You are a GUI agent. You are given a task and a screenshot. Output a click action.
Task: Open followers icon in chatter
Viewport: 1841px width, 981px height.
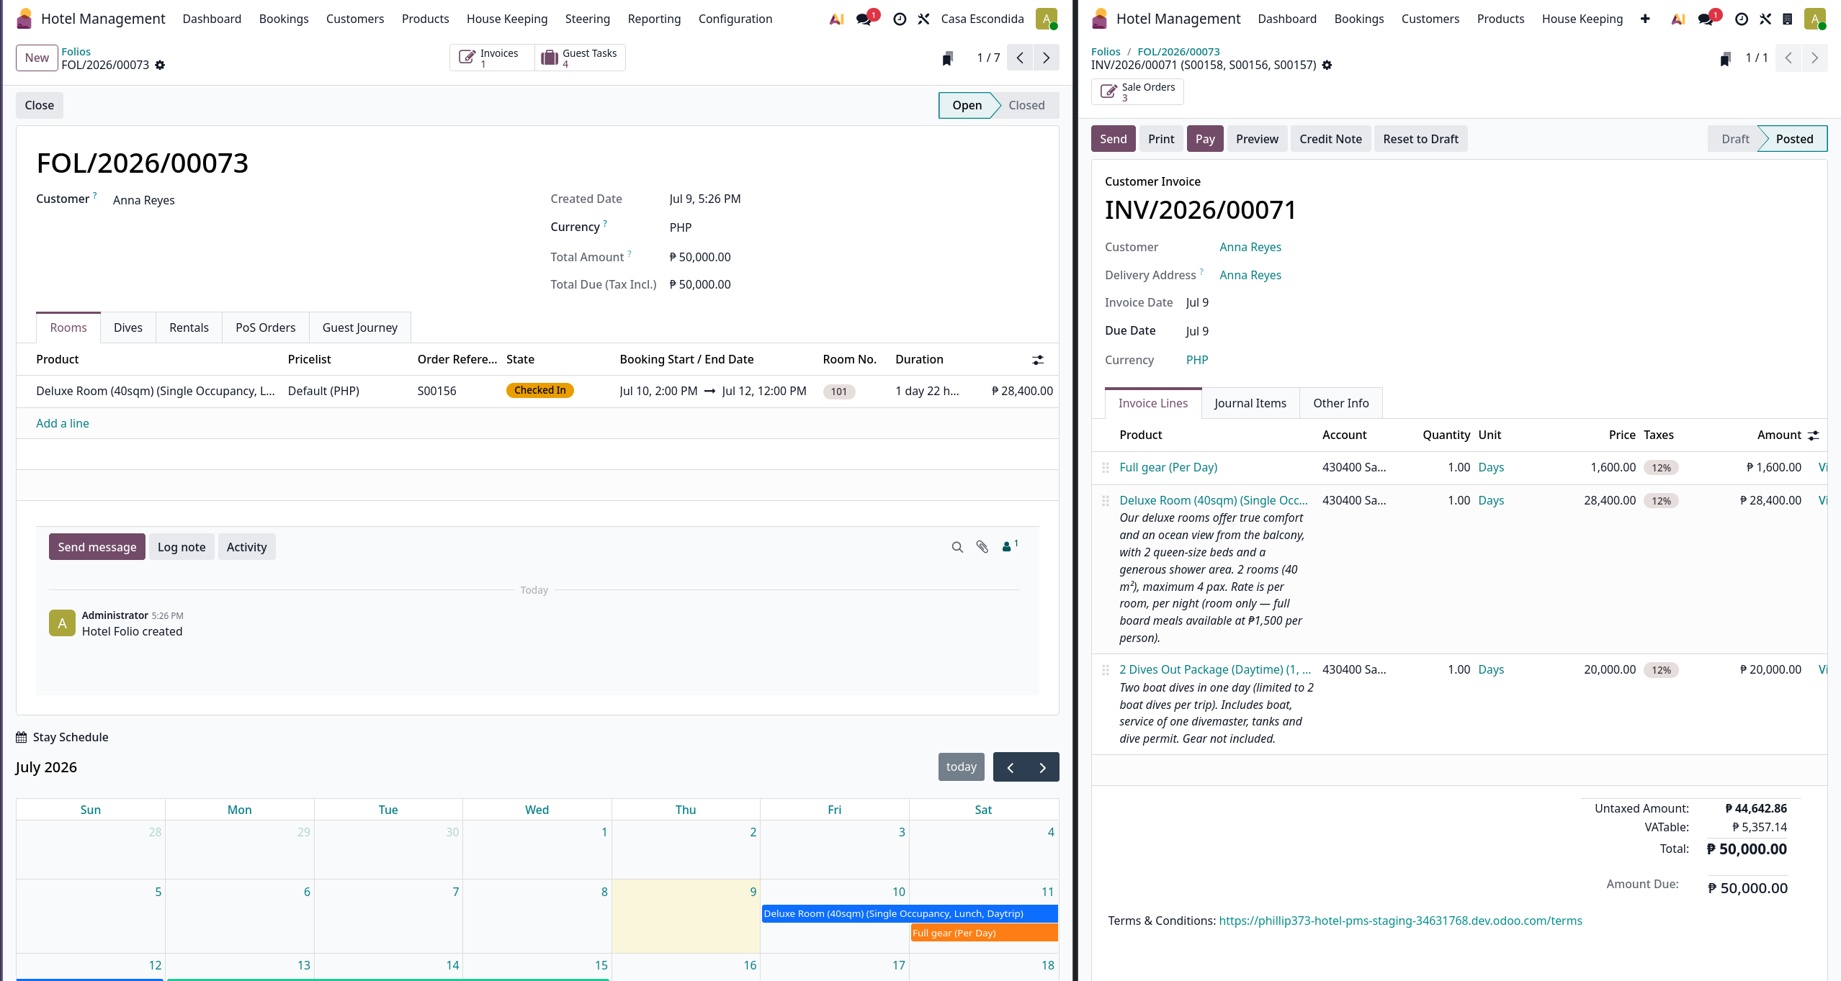(x=1010, y=546)
